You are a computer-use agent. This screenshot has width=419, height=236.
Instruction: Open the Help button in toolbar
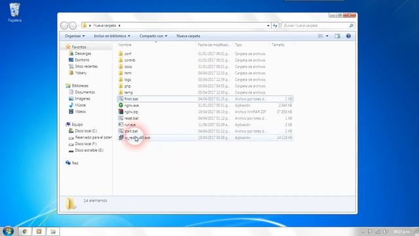click(348, 36)
